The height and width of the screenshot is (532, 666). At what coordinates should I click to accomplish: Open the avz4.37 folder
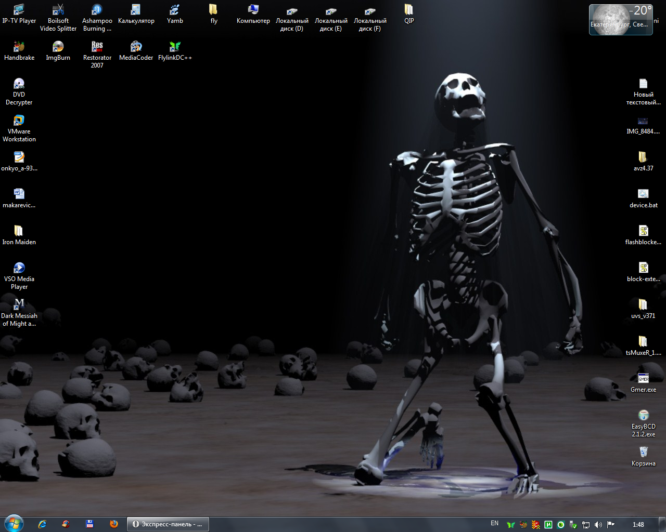(x=644, y=162)
